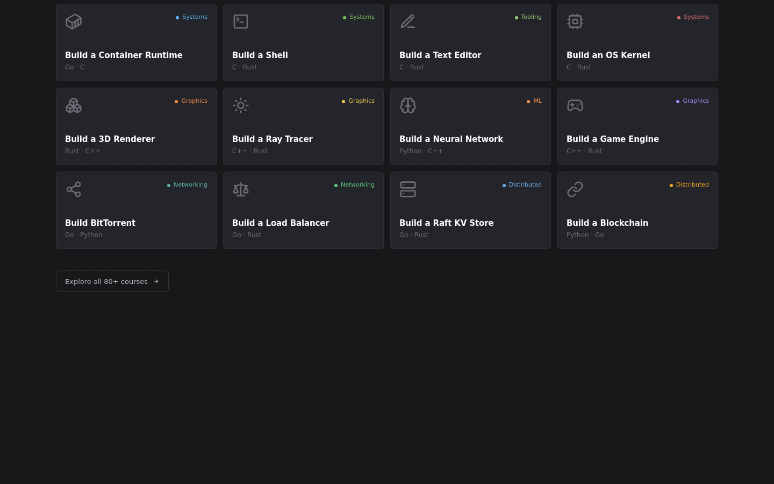Click the share nodes icon on BitTorrent card

[x=74, y=189]
